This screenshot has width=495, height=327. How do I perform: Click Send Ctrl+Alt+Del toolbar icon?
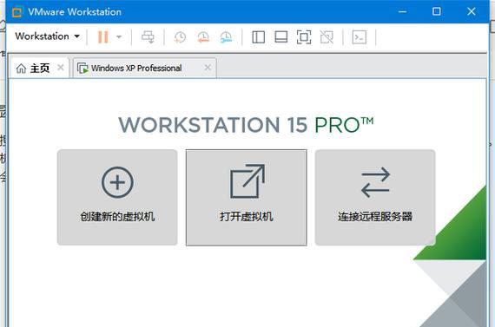[x=148, y=37]
